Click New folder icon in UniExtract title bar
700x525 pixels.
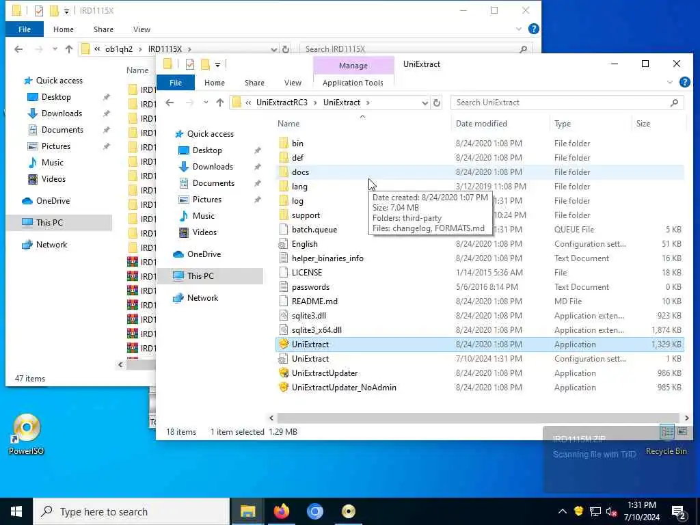[x=205, y=64]
